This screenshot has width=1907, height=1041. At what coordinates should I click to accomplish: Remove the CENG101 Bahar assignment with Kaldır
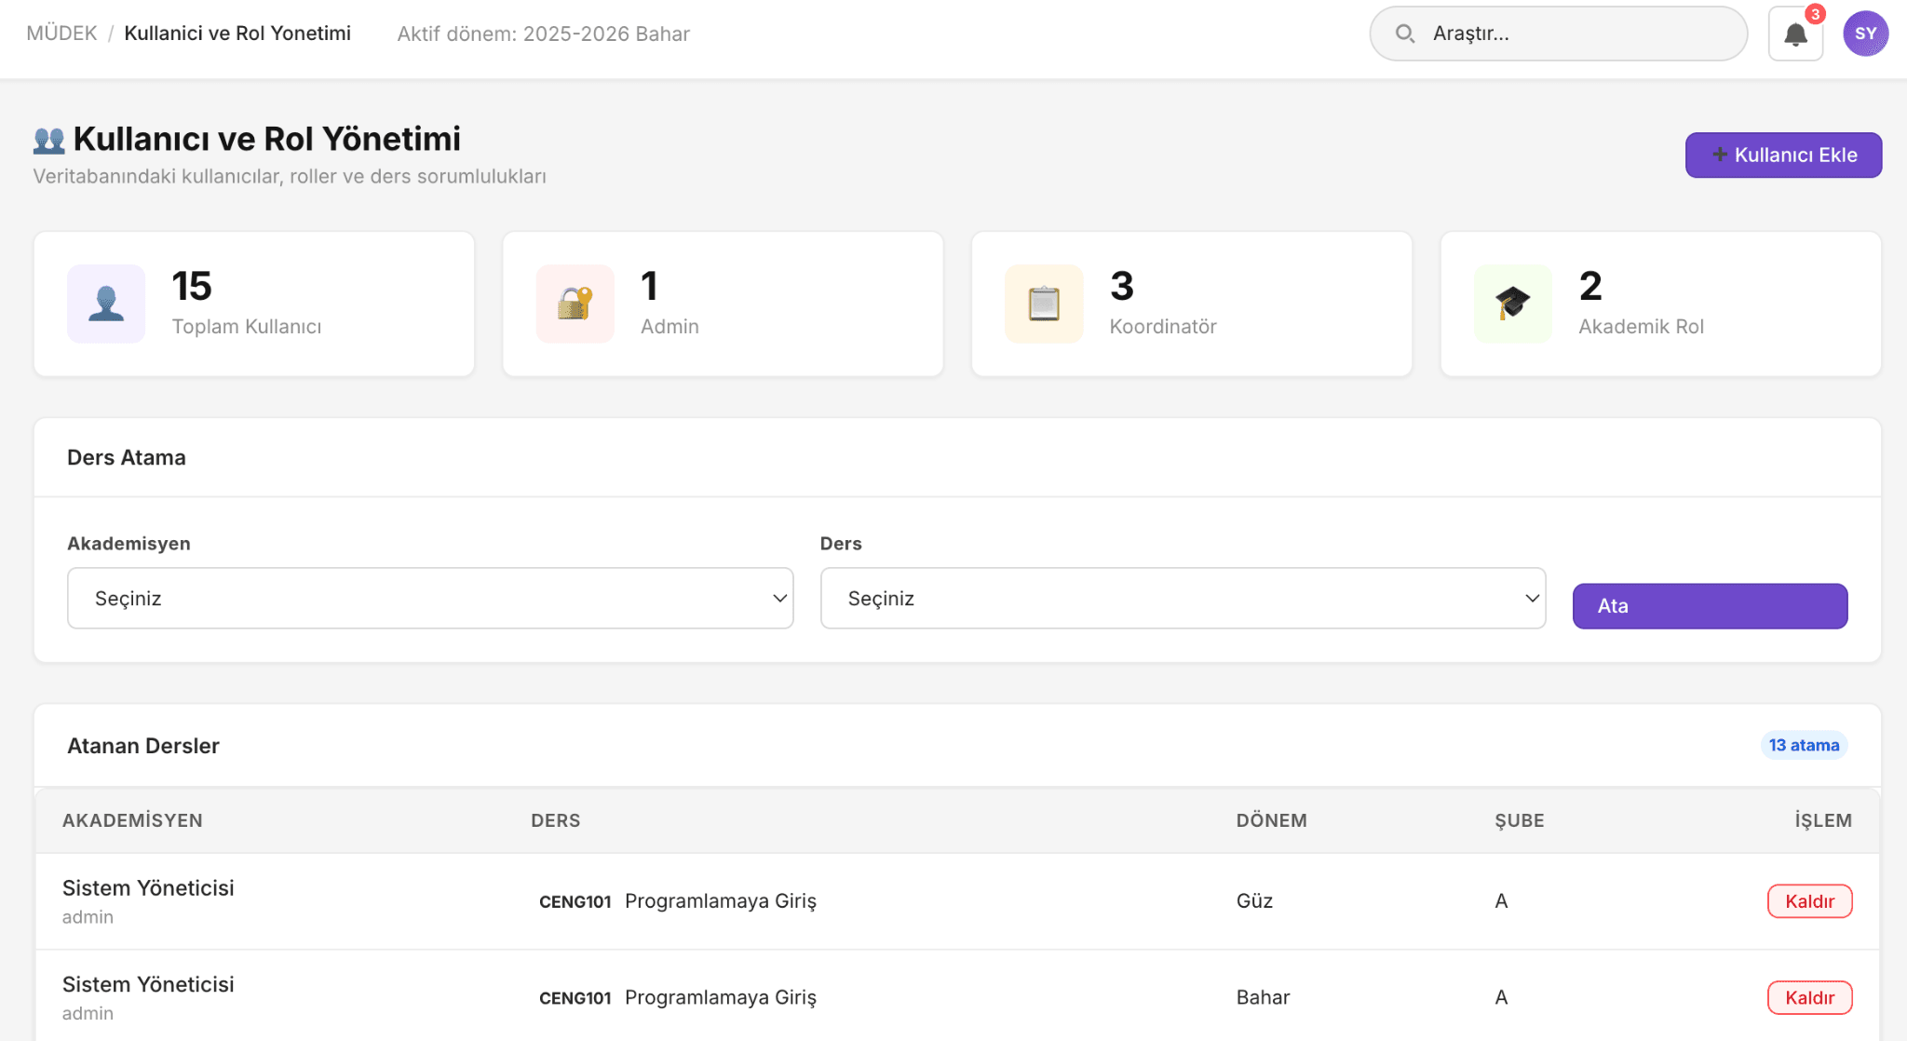pos(1809,997)
